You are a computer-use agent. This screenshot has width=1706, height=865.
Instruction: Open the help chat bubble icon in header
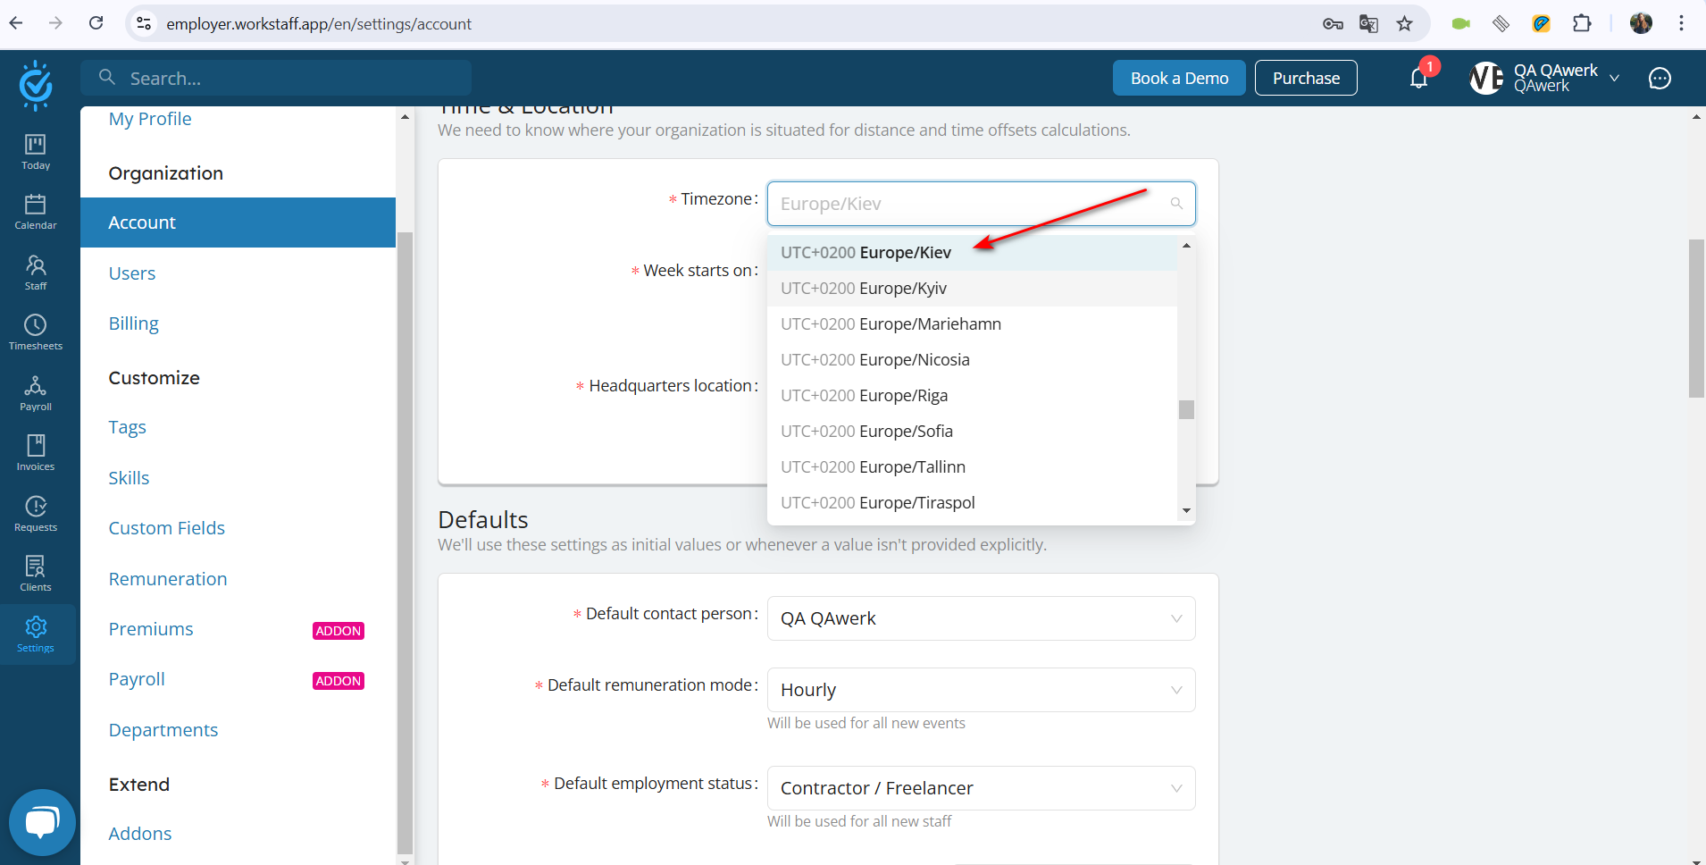click(1660, 79)
